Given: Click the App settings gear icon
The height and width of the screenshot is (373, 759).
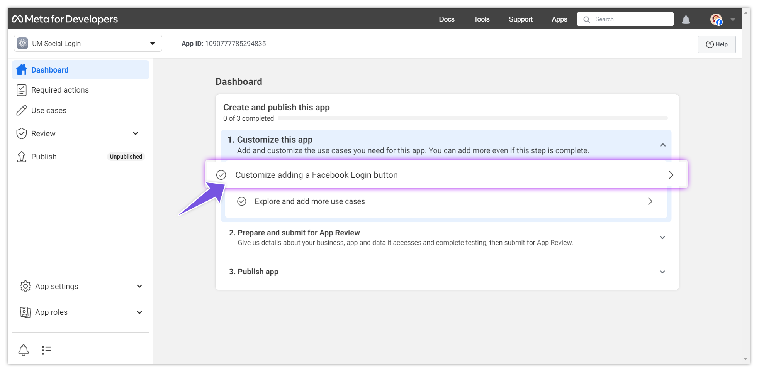Looking at the screenshot, I should click(x=25, y=286).
